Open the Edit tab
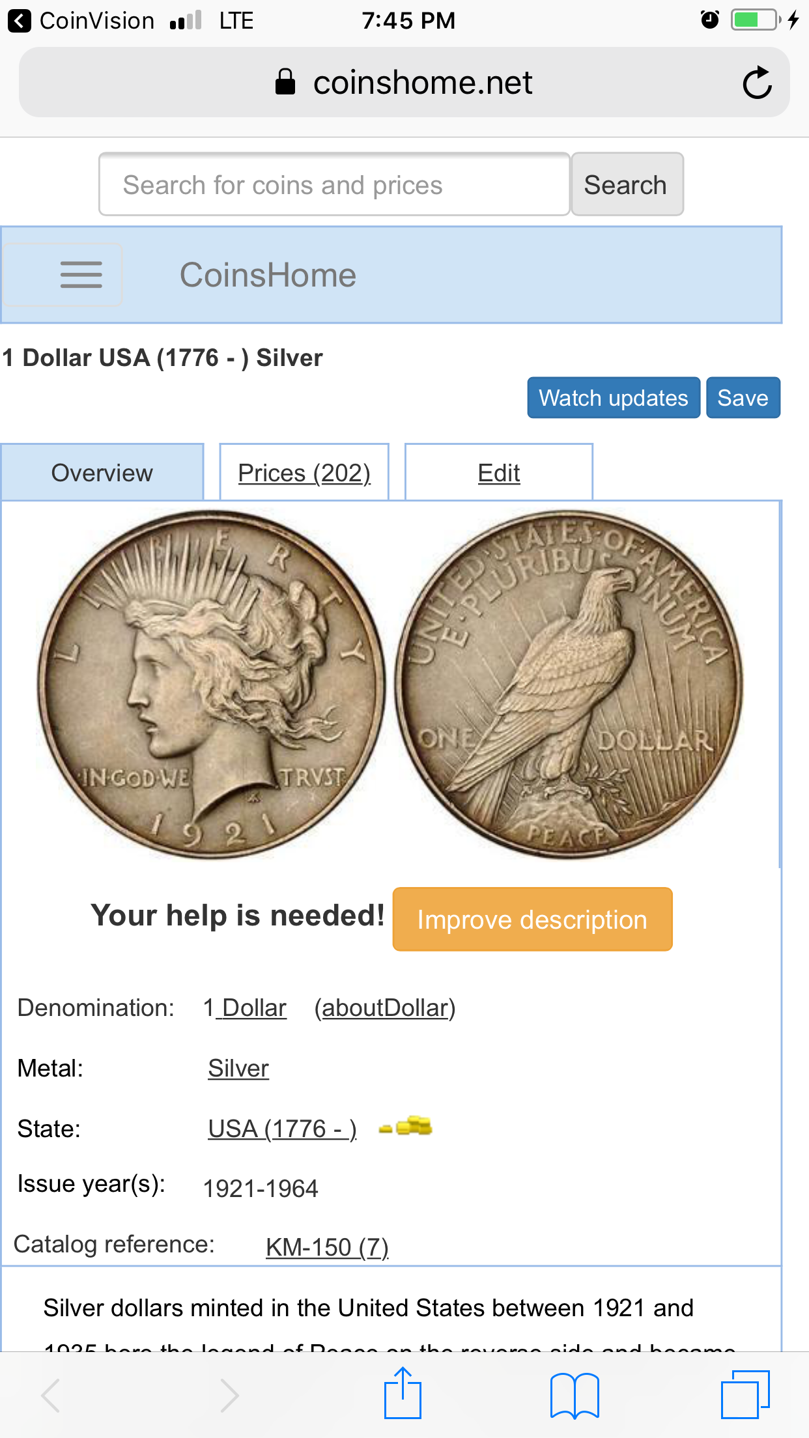The width and height of the screenshot is (809, 1438). pyautogui.click(x=499, y=473)
